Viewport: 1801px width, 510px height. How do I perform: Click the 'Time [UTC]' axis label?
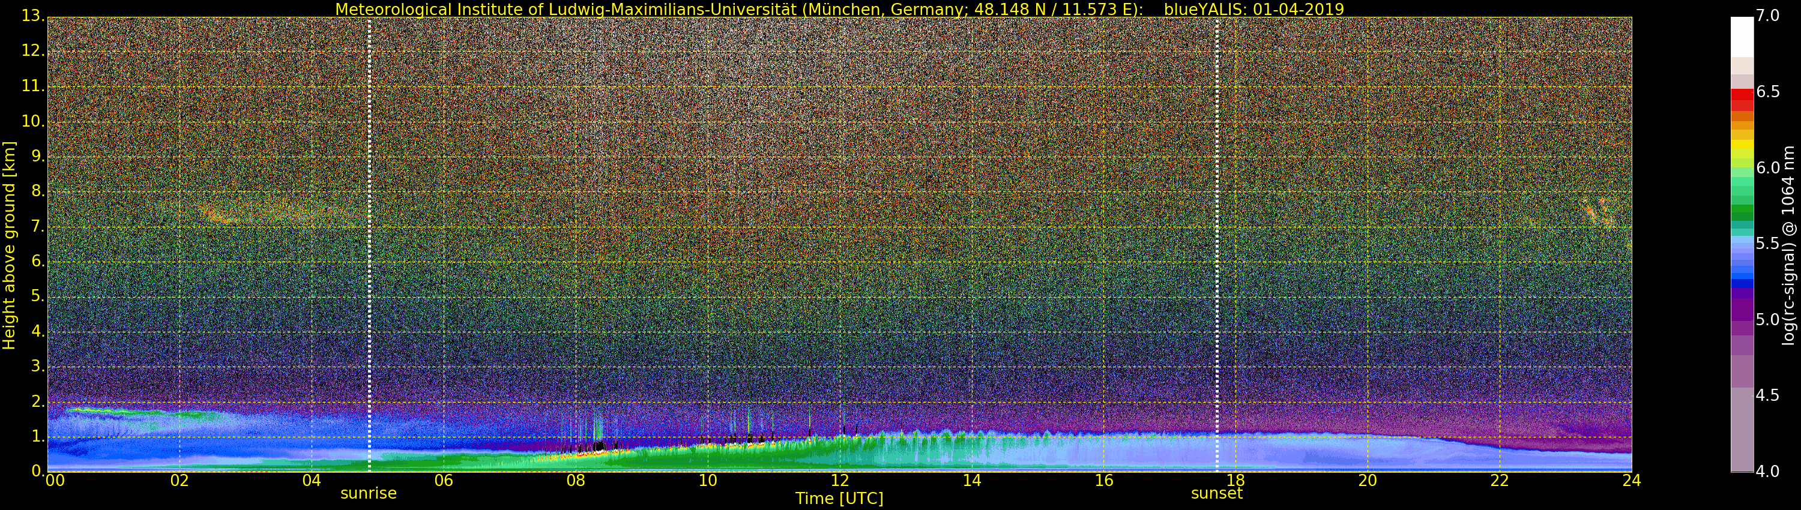point(839,499)
